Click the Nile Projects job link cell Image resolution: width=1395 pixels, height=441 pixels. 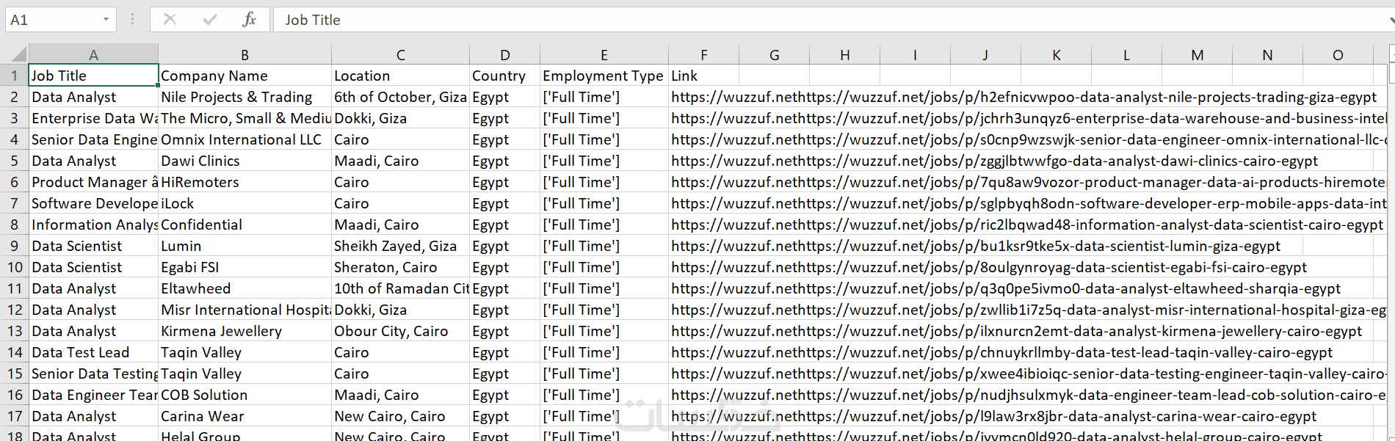click(x=1023, y=97)
